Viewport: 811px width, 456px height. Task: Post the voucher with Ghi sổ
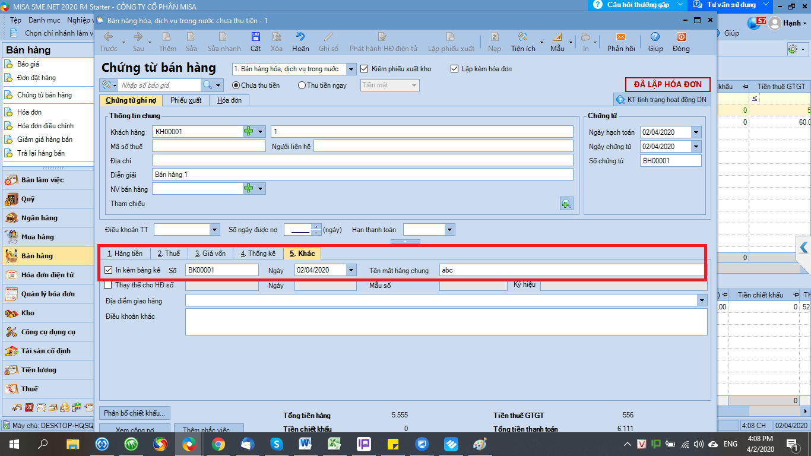[x=328, y=42]
